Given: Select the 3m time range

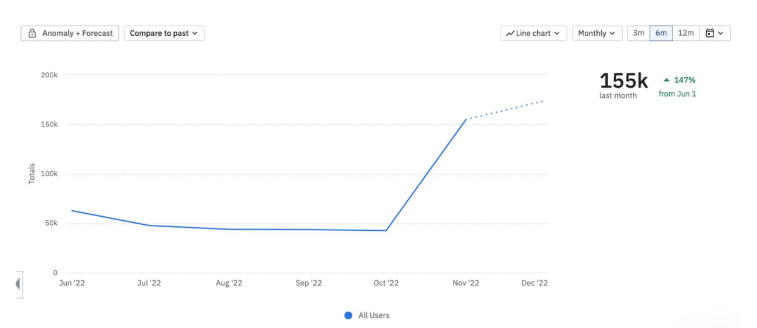Looking at the screenshot, I should (x=638, y=33).
